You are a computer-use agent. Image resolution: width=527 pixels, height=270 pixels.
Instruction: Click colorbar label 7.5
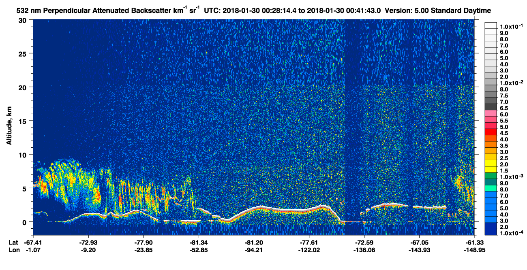tap(504, 96)
